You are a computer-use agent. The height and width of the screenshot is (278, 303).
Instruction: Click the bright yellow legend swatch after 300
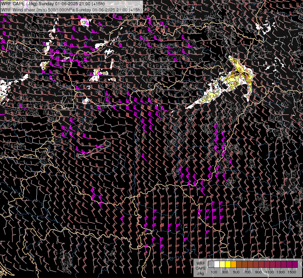228,264
